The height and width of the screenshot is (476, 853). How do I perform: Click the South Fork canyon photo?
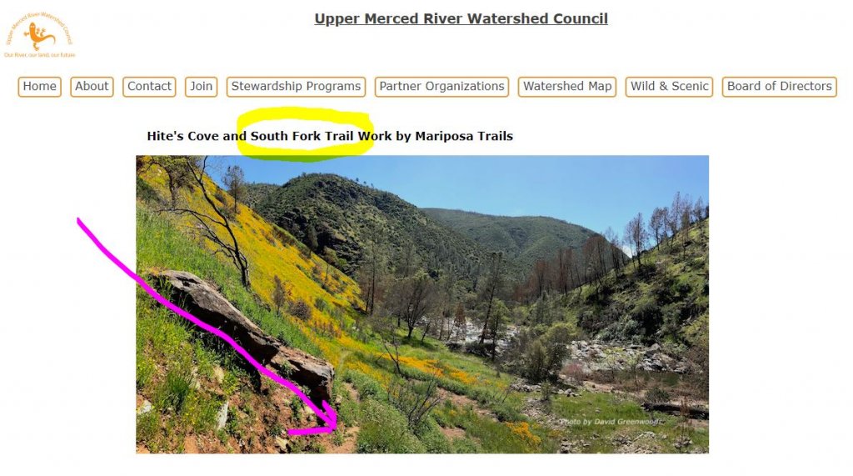(x=422, y=304)
